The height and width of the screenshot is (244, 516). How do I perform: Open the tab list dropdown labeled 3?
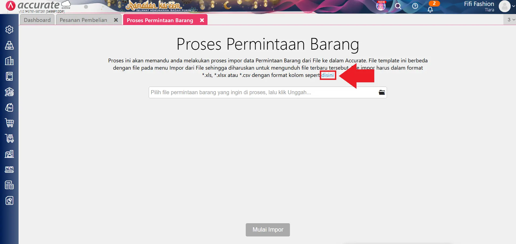coord(510,19)
